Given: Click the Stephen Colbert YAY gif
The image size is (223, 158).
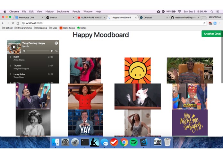Looking at the screenshot, I should point(85,122).
